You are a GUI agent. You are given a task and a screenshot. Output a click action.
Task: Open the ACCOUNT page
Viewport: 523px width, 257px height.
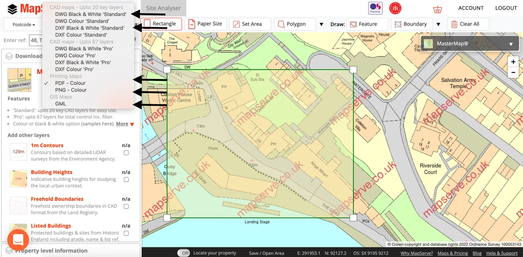click(x=471, y=8)
